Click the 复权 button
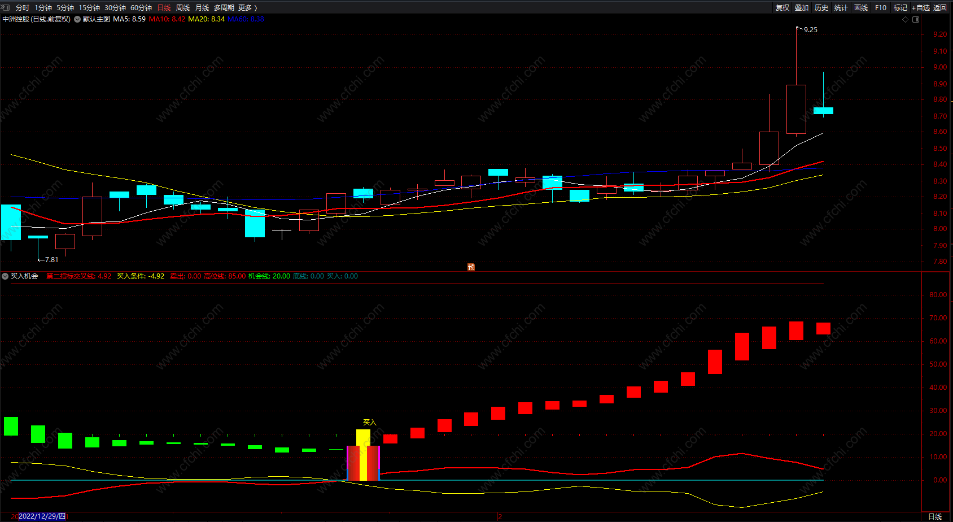The height and width of the screenshot is (522, 953). tap(782, 8)
